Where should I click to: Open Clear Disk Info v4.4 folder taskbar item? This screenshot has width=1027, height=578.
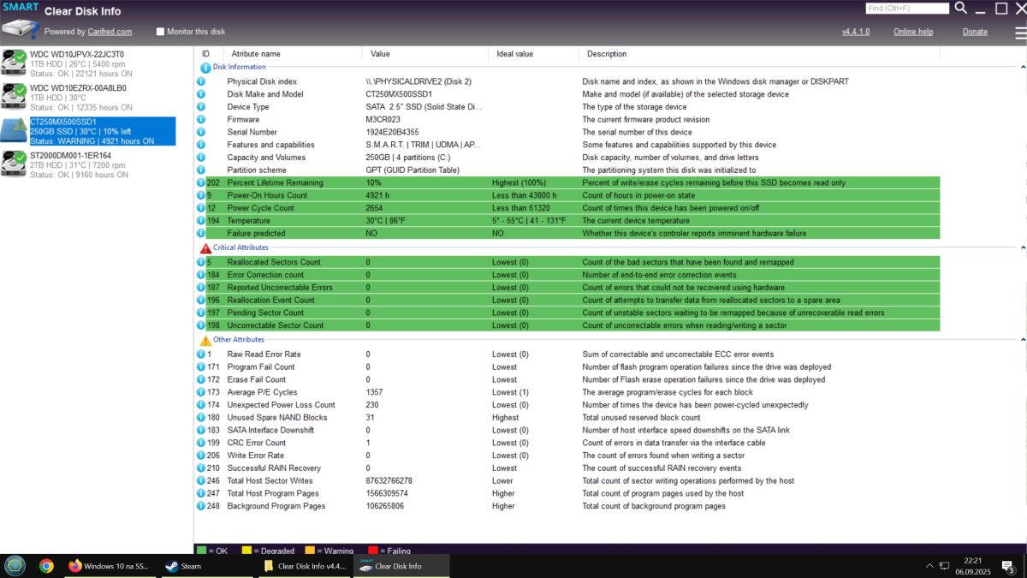(x=305, y=566)
